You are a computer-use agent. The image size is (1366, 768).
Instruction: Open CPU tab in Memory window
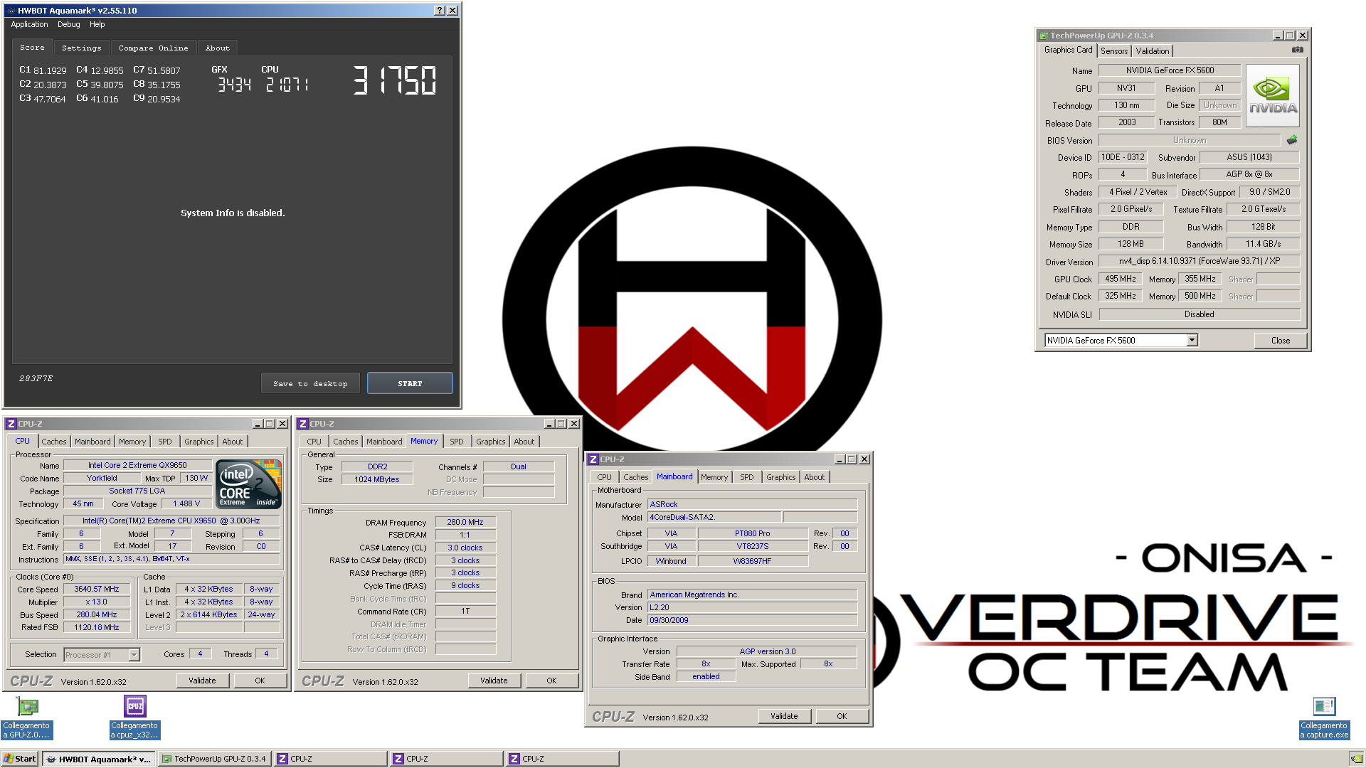[314, 442]
